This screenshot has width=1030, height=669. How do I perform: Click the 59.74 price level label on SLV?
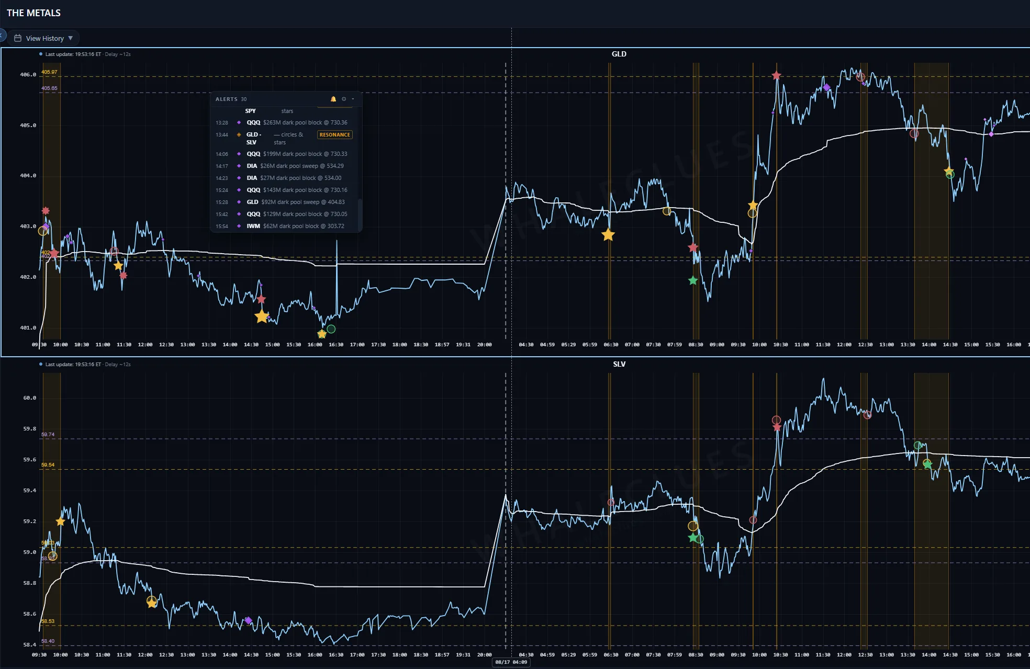coord(48,435)
